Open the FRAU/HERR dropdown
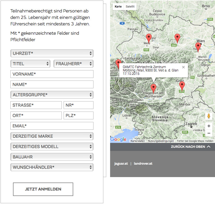The width and height of the screenshot is (215, 204). (73, 64)
